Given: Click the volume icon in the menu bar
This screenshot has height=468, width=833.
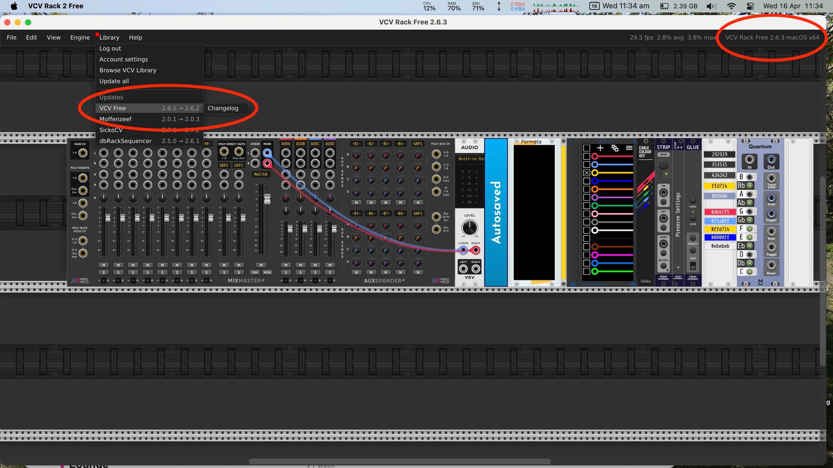Looking at the screenshot, I should tap(711, 6).
